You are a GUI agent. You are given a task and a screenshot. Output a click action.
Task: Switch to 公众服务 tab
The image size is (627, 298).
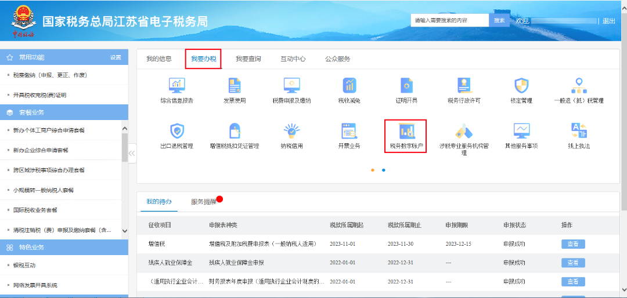pos(338,59)
